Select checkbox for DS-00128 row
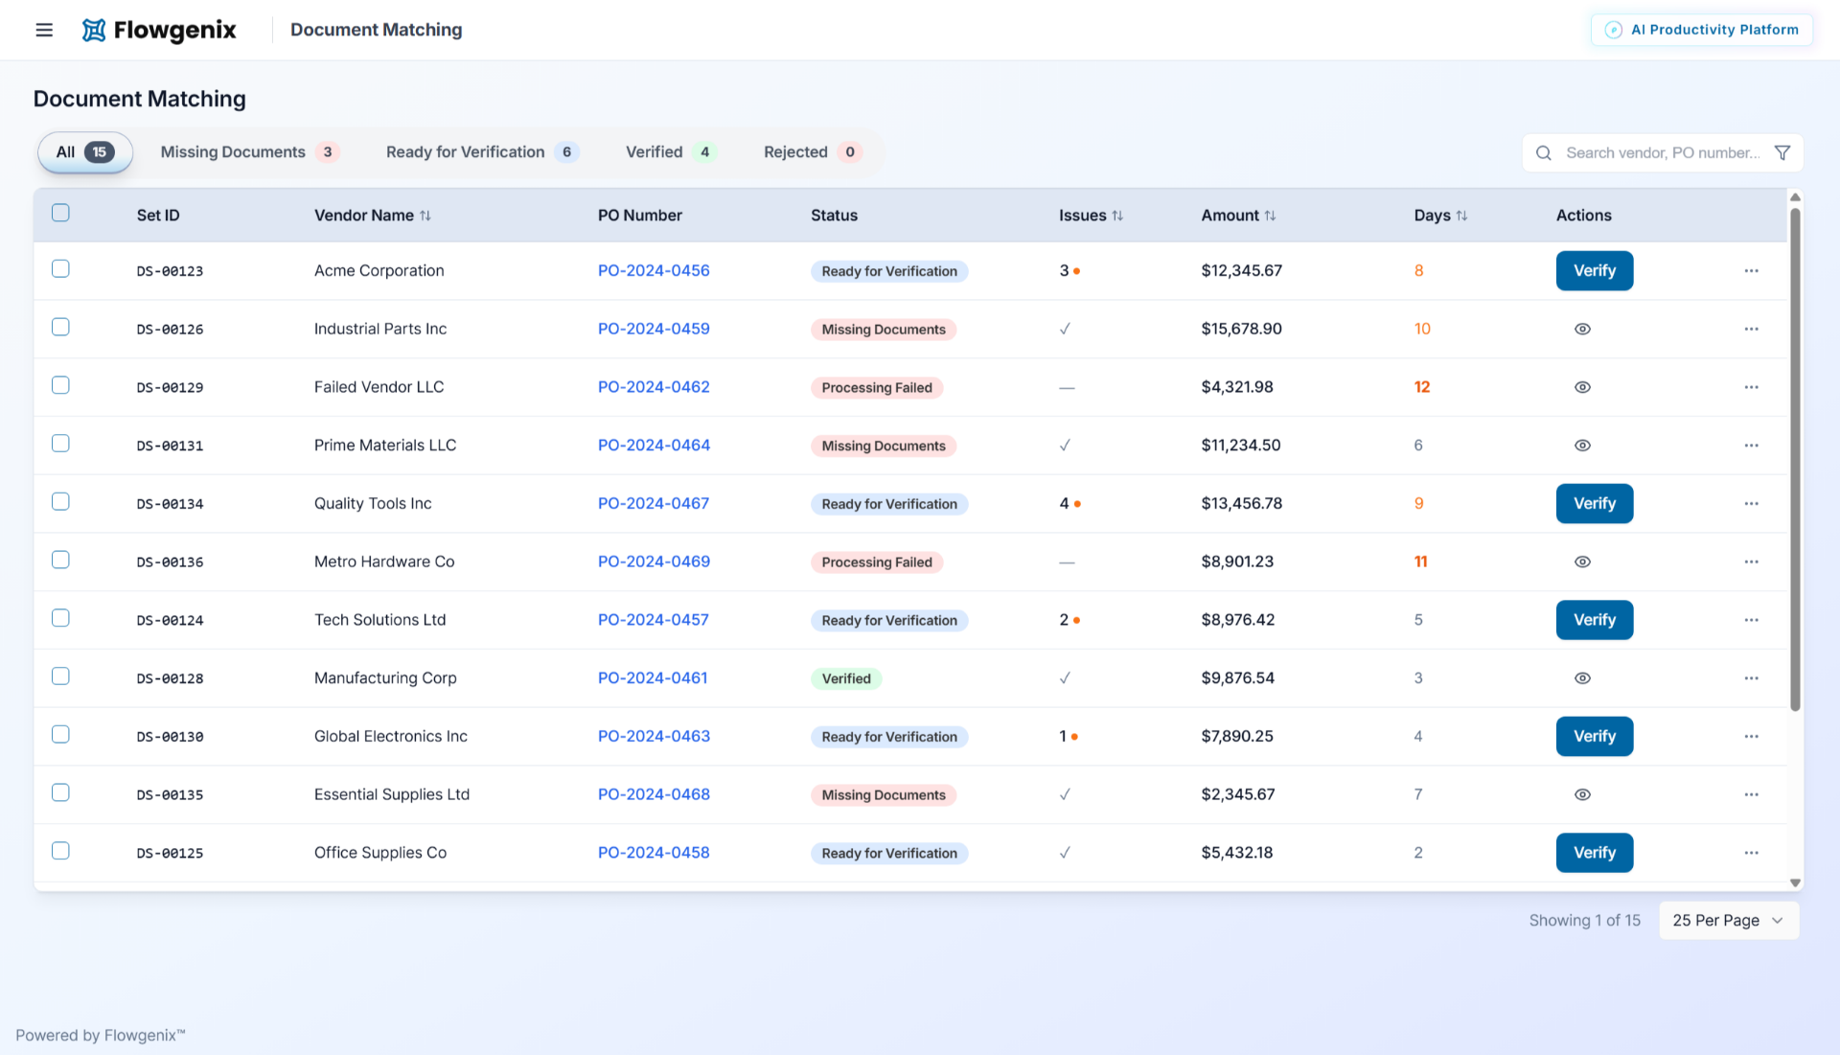Screen dimensions: 1840x1055 pos(60,677)
